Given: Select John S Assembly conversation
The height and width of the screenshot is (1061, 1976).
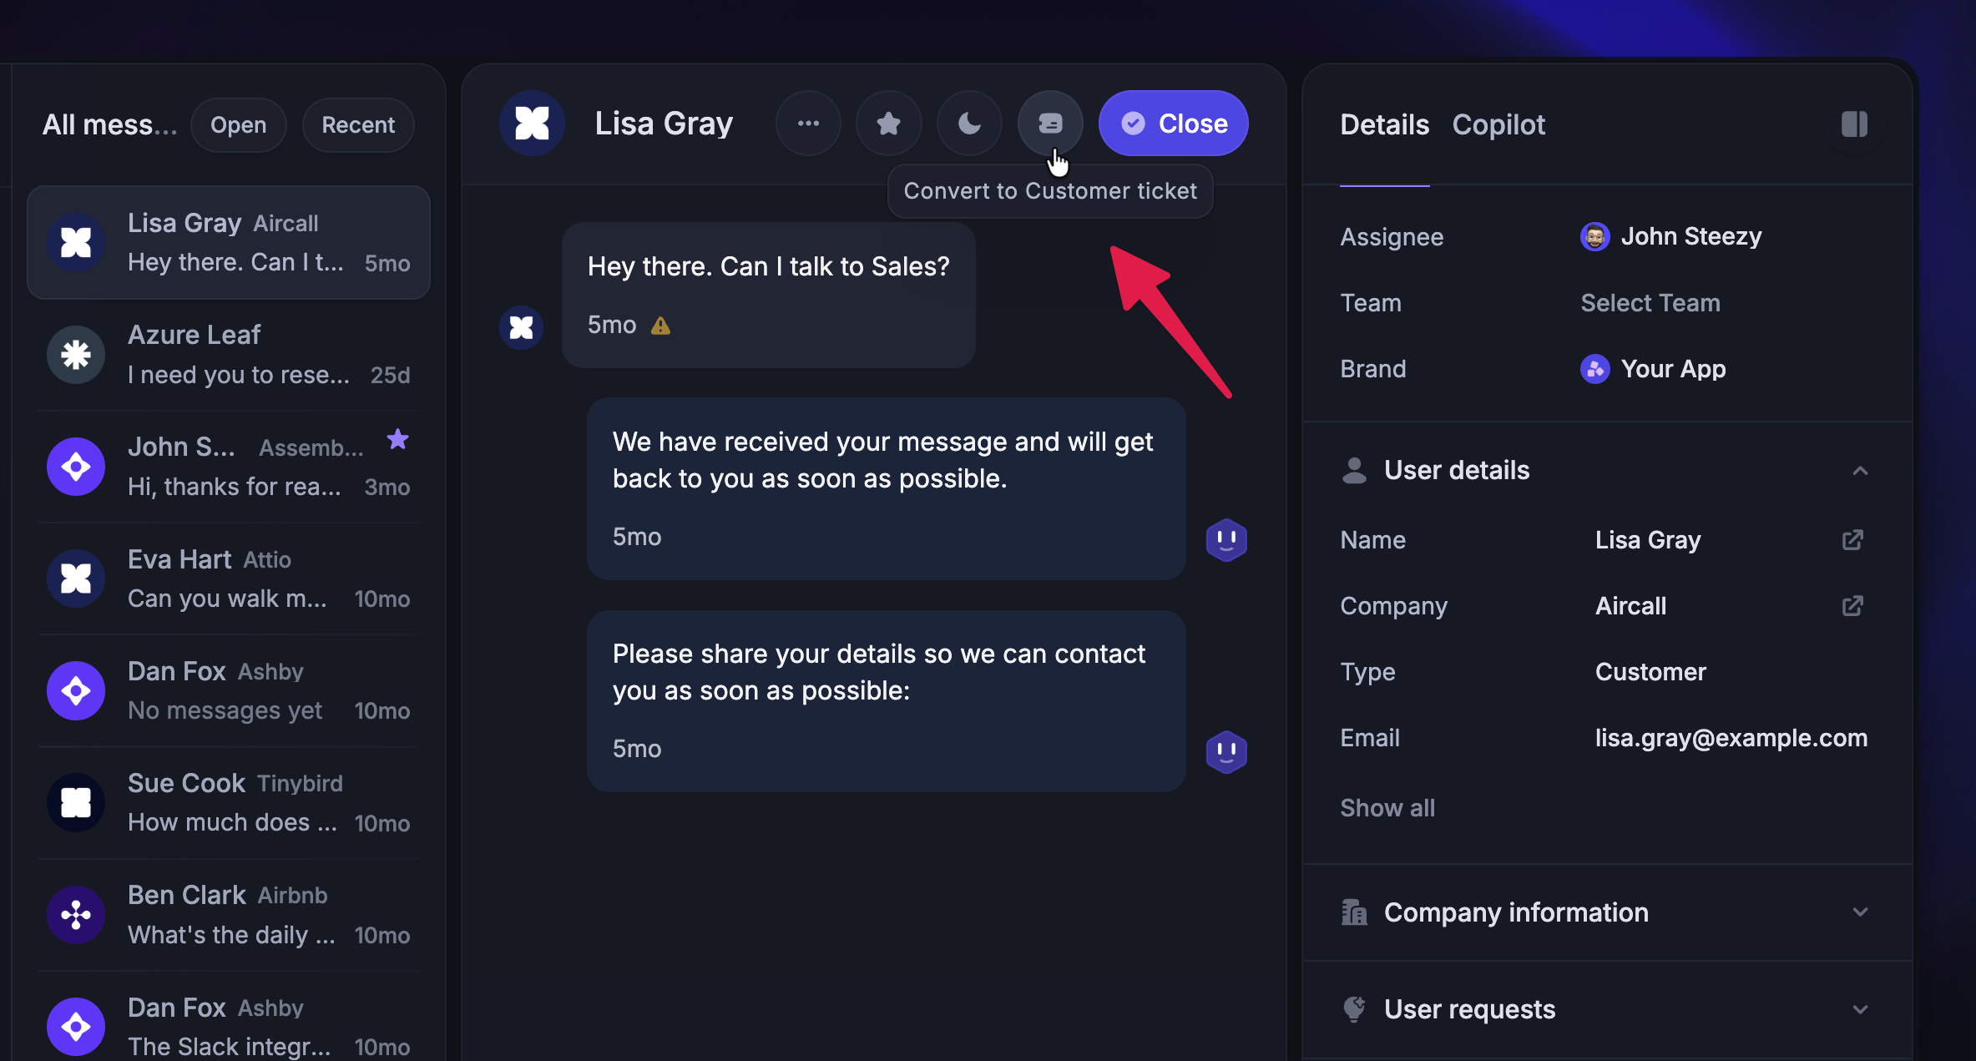Looking at the screenshot, I should click(229, 467).
